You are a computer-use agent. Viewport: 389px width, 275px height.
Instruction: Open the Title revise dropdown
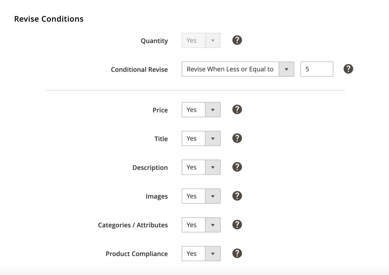pyautogui.click(x=213, y=138)
